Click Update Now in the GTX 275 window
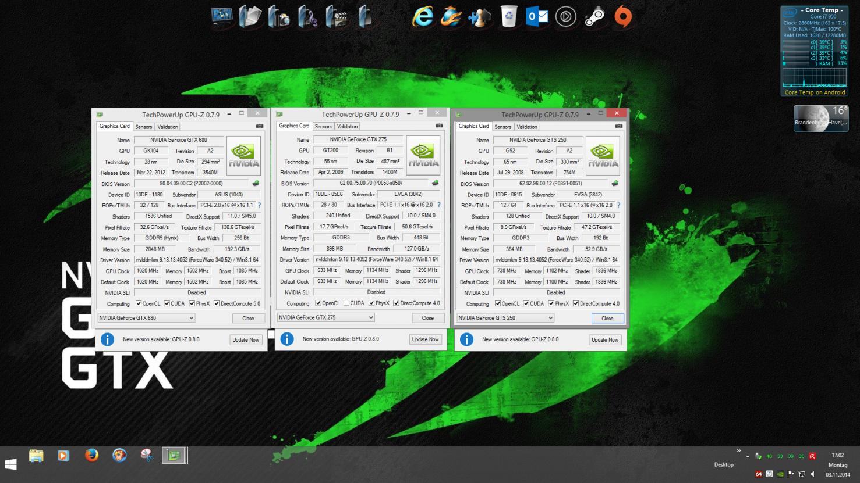The image size is (860, 483). click(x=426, y=339)
